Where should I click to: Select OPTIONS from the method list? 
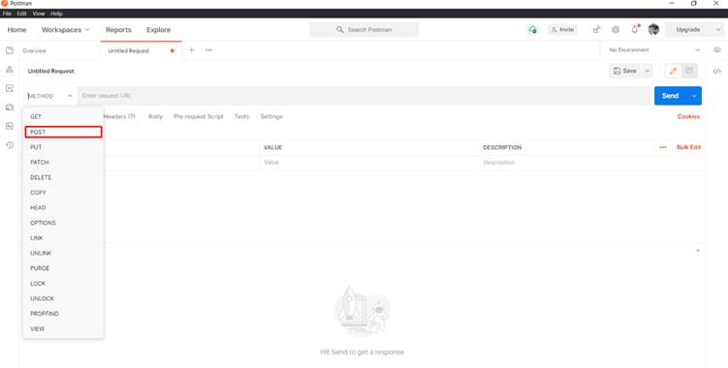(63, 223)
